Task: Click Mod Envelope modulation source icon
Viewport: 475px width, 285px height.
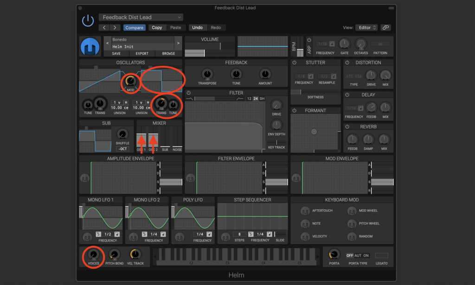Action: click(296, 178)
